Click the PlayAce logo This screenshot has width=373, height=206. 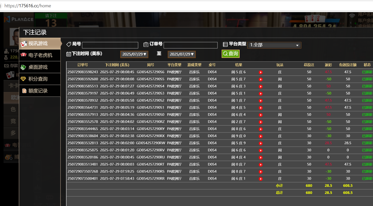(x=19, y=19)
